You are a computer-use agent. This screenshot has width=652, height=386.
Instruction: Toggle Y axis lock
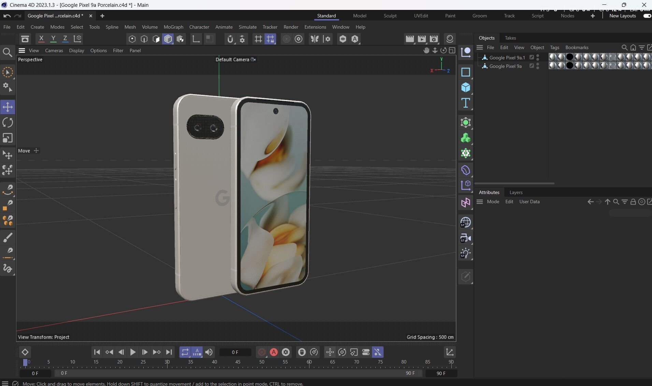click(53, 39)
